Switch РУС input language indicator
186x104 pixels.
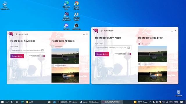point(171,102)
